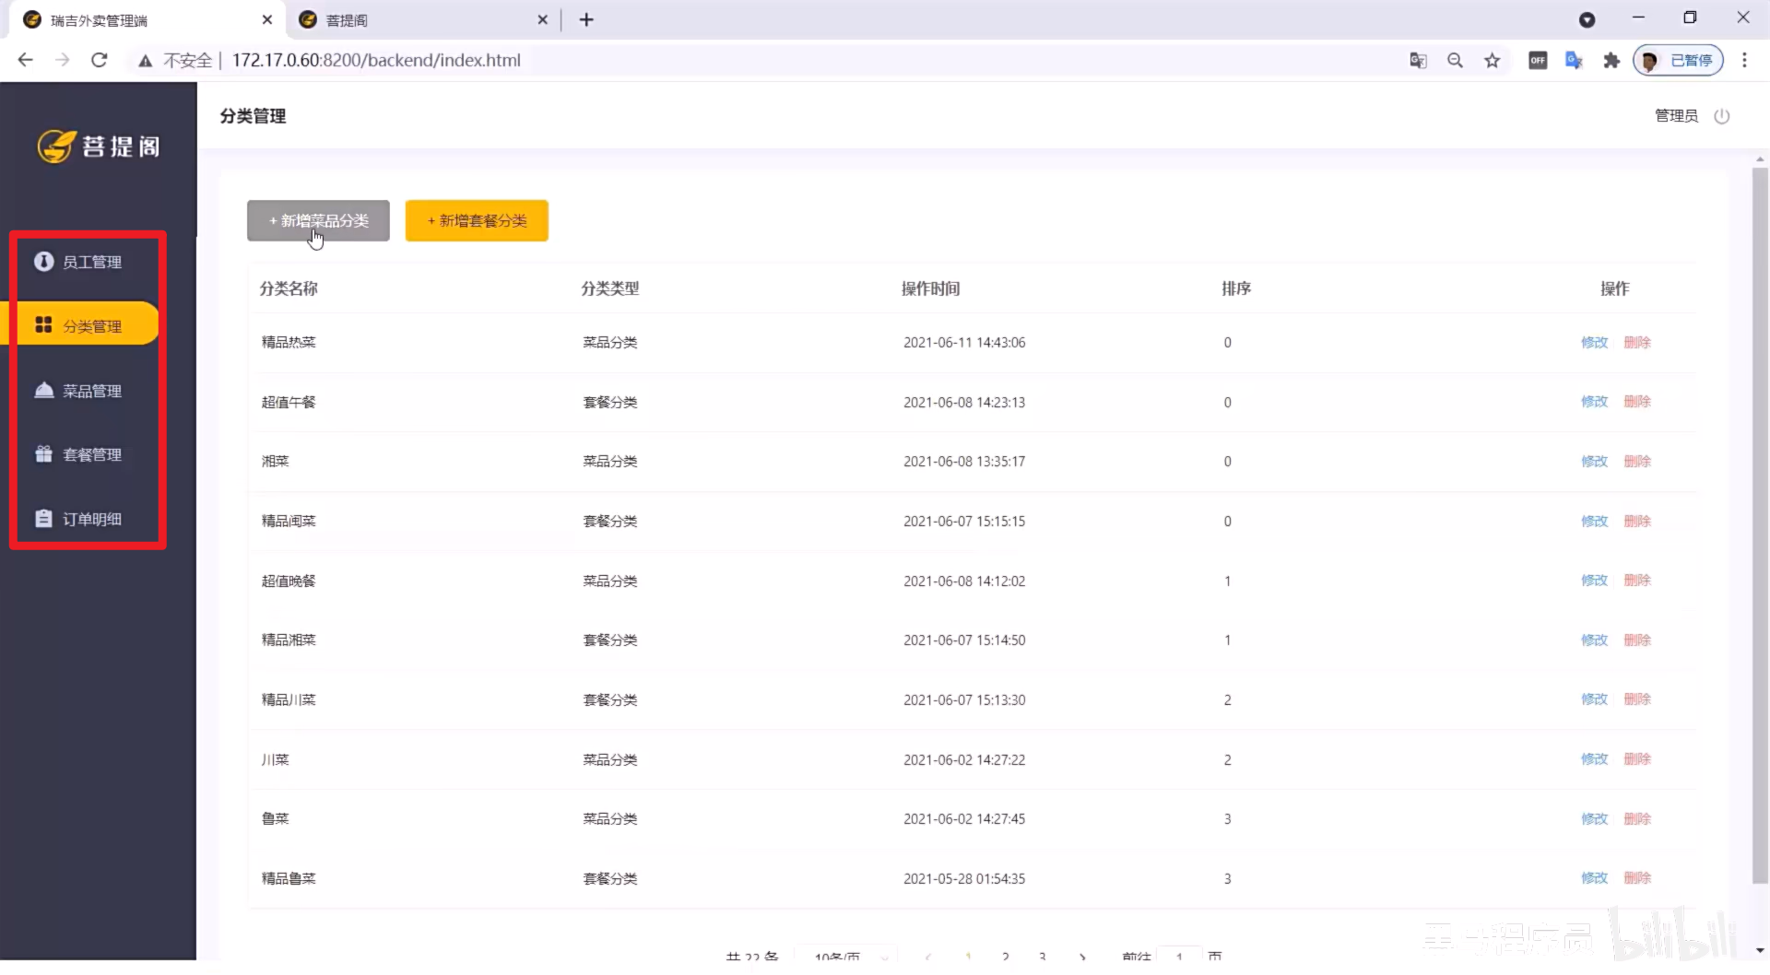1770x975 pixels.
Task: Click 修改 for 精品川菜 row
Action: click(x=1594, y=699)
